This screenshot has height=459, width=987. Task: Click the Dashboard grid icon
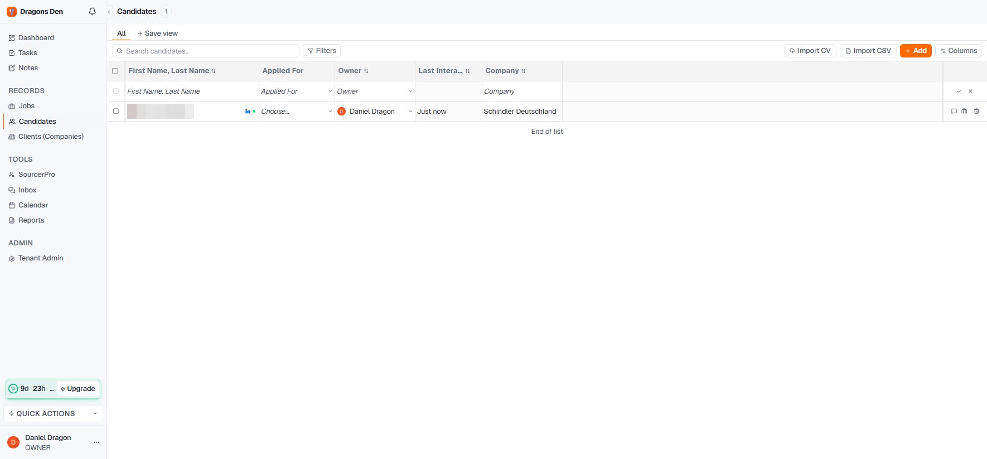pos(12,38)
